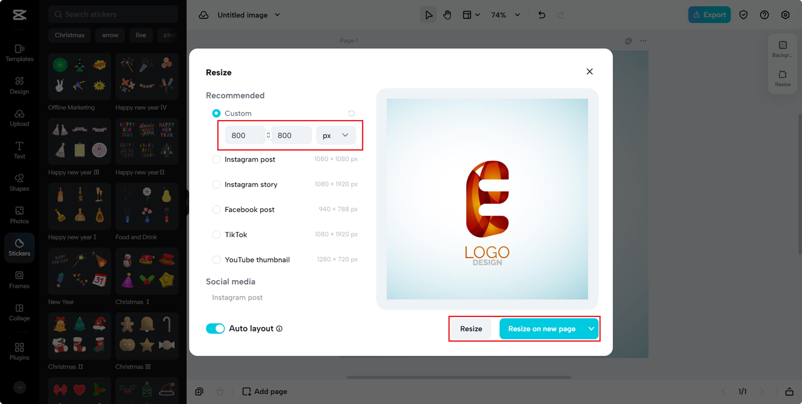
Task: Open the Photos panel
Action: (19, 215)
